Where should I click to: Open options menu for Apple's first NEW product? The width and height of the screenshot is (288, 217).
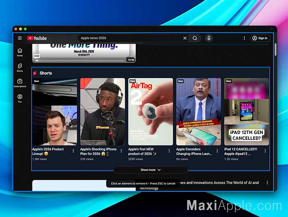[169, 151]
